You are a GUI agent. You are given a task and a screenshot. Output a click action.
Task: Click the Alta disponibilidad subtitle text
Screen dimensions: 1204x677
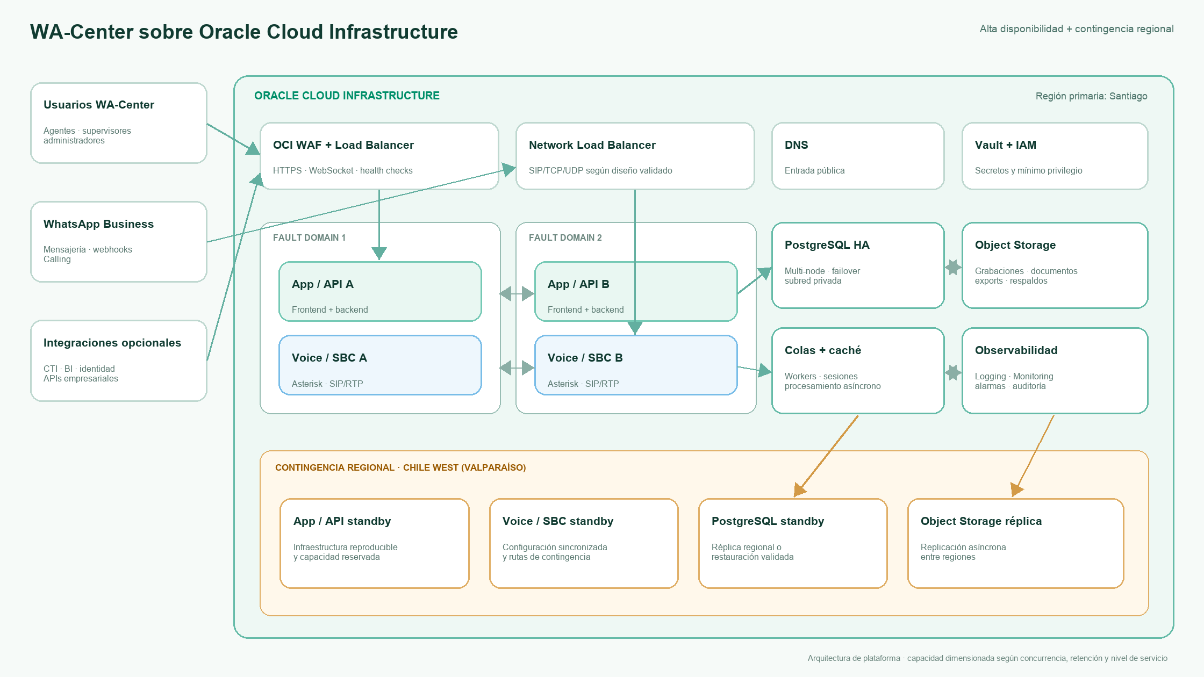(x=1076, y=29)
